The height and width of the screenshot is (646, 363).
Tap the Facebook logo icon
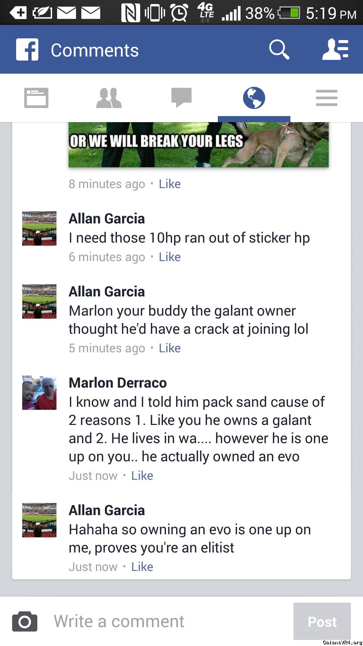(x=27, y=49)
